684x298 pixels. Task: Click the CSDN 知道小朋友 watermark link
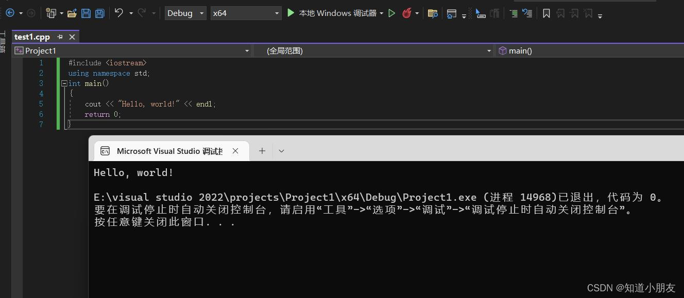tap(632, 288)
